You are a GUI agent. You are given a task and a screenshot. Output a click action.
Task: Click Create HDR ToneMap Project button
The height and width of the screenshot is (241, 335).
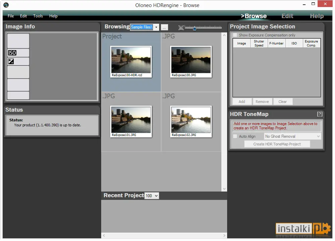pyautogui.click(x=277, y=144)
